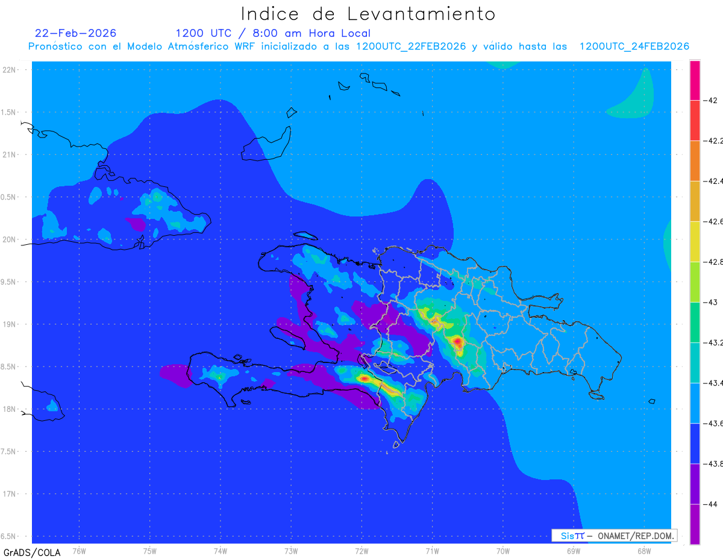Click the "76W" longitude label

[x=79, y=551]
